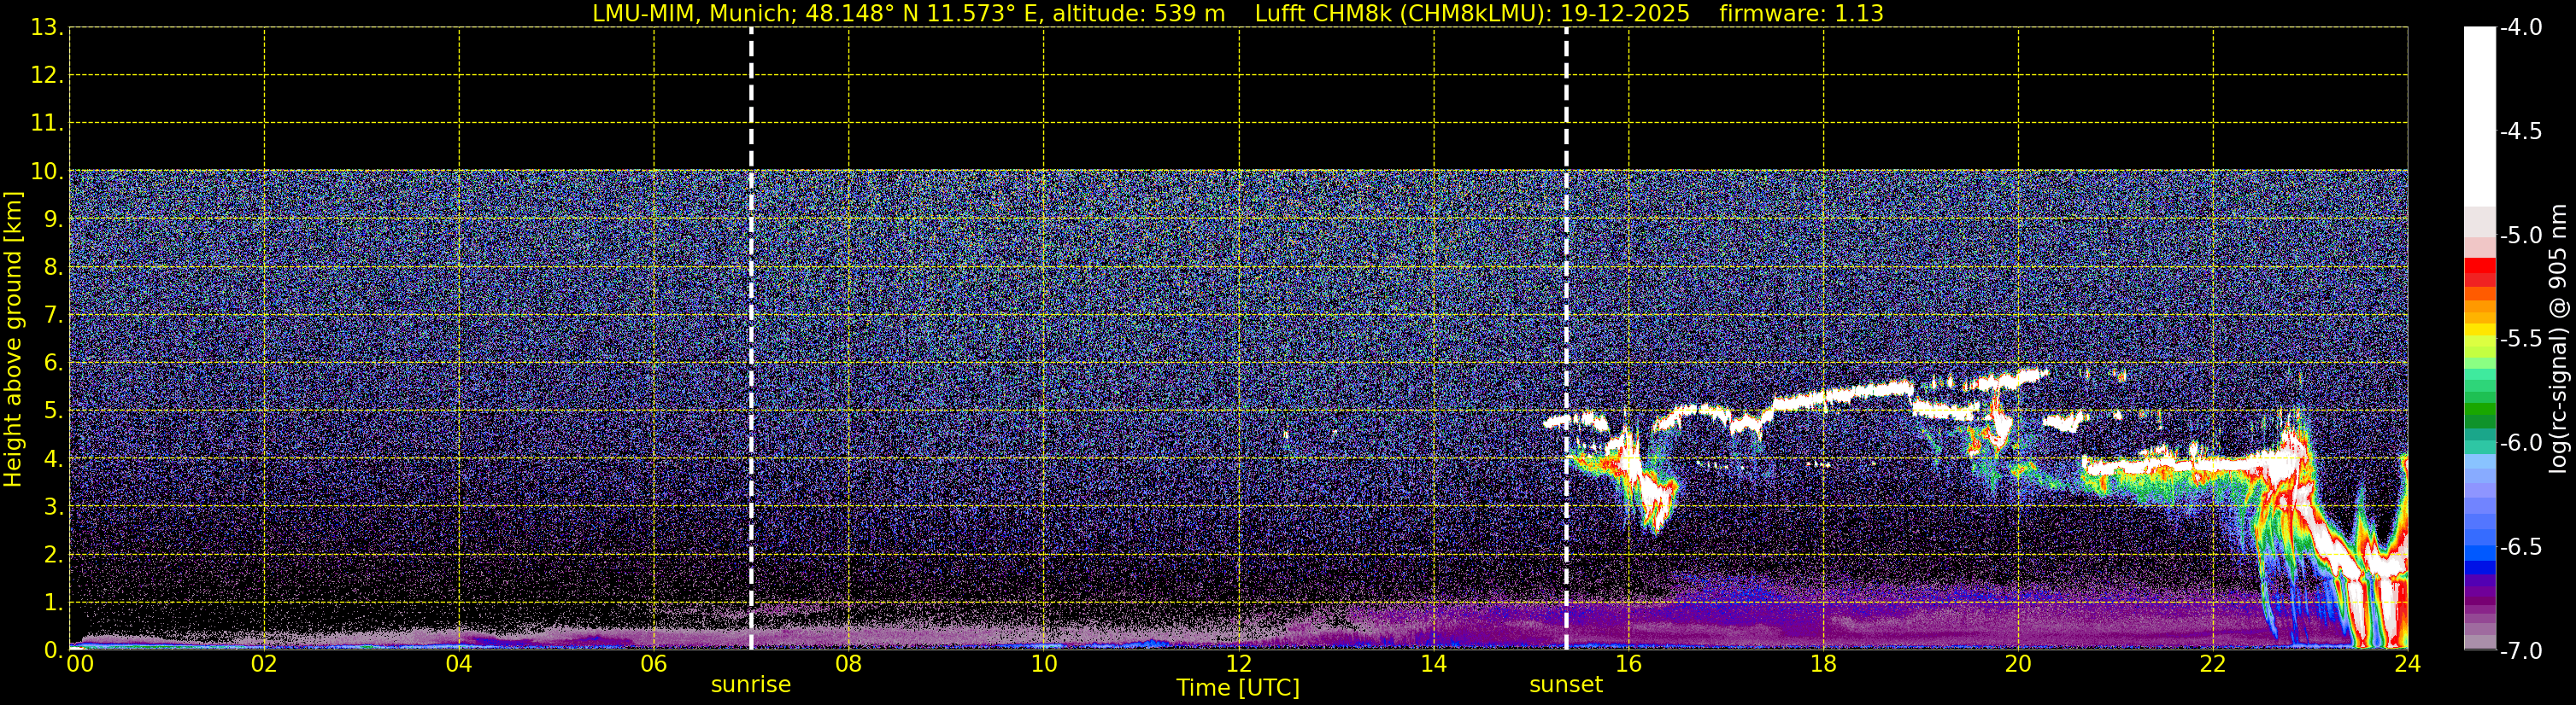Pick the bright blue band on the colorbar

2479,552
